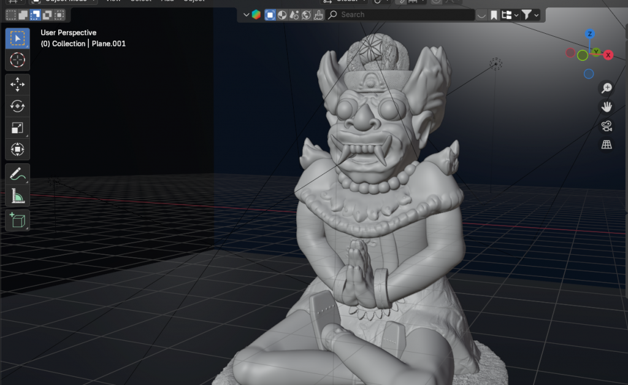The width and height of the screenshot is (628, 385).
Task: Choose the Move tool
Action: coord(17,84)
